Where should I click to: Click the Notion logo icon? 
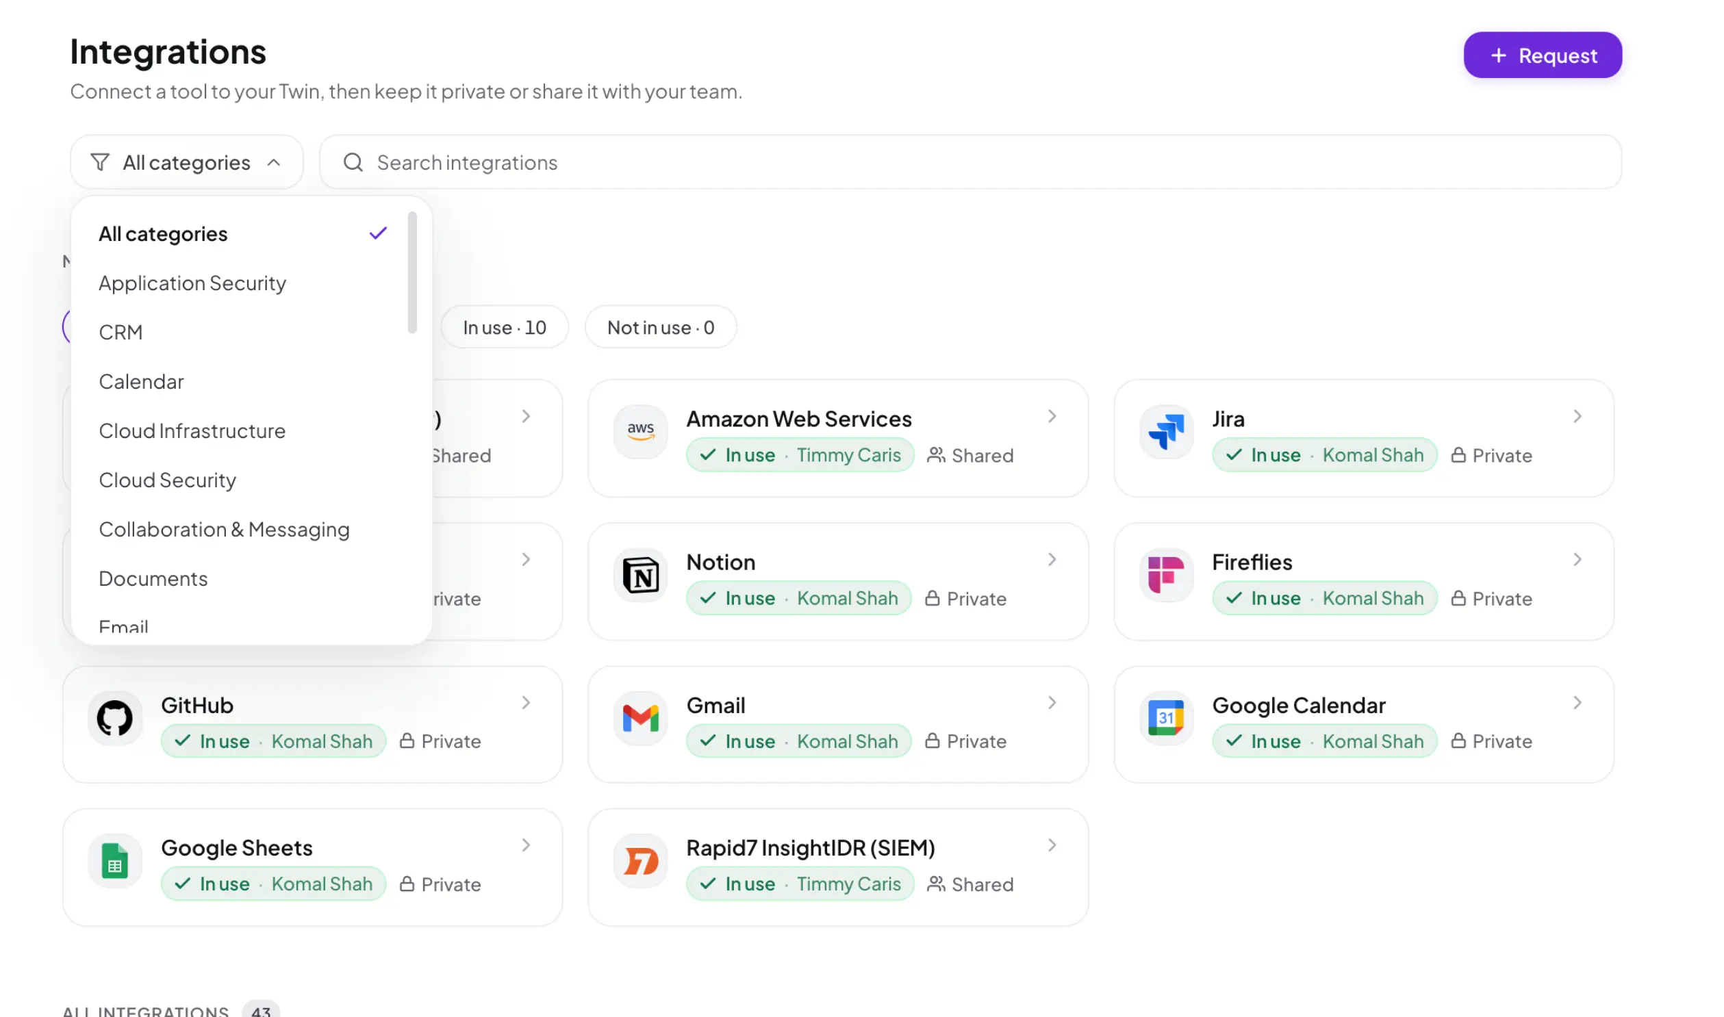coord(640,574)
